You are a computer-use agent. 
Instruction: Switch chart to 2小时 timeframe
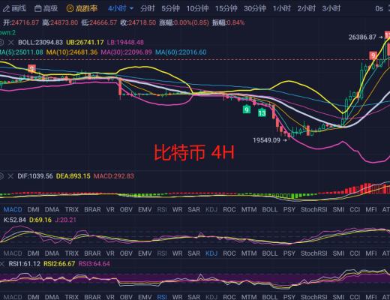tap(307, 9)
